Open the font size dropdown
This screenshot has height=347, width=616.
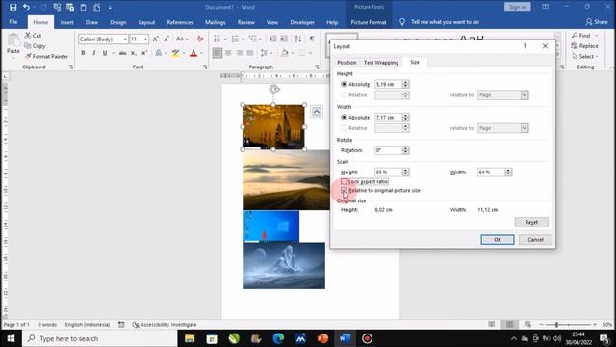[145, 39]
